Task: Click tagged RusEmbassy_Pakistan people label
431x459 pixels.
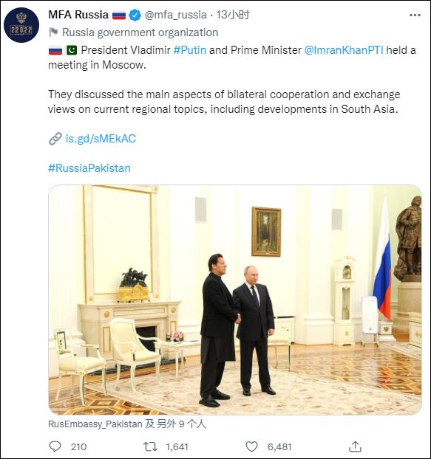Action: point(127,424)
